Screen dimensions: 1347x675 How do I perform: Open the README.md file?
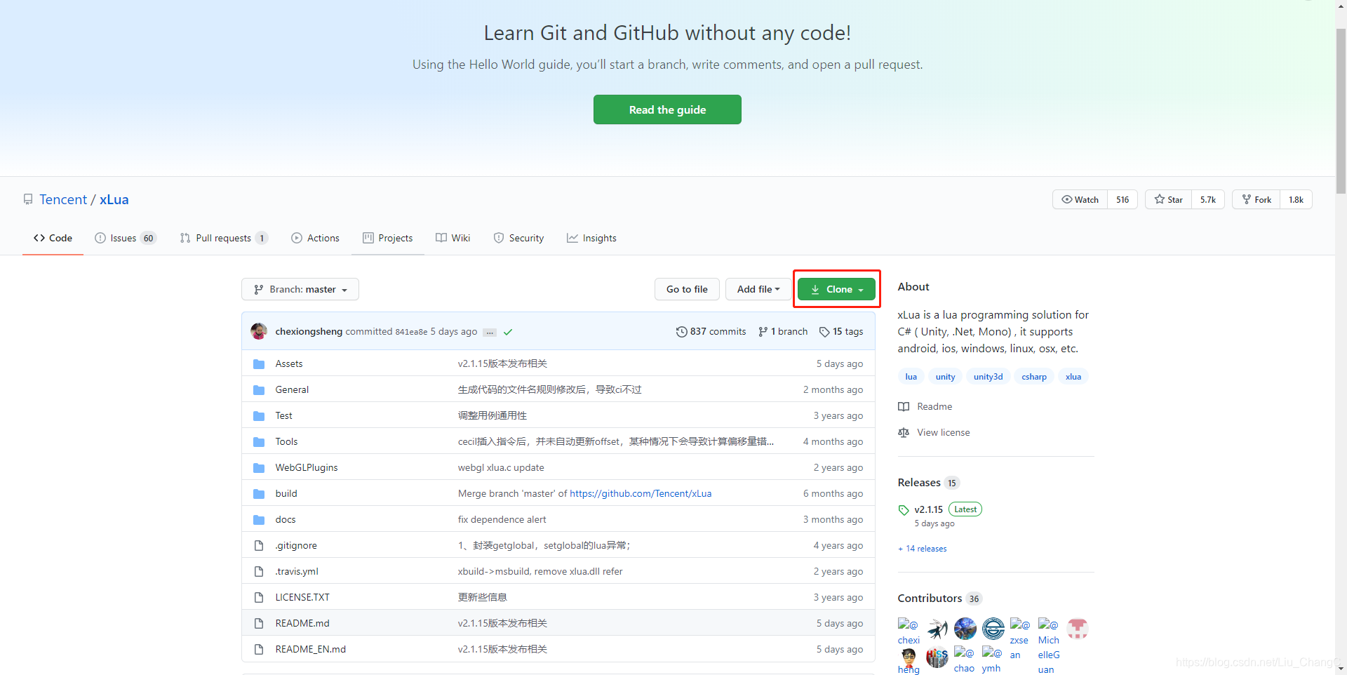[302, 623]
